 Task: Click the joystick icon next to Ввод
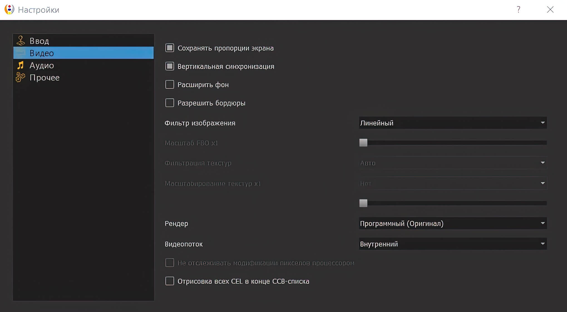point(21,41)
